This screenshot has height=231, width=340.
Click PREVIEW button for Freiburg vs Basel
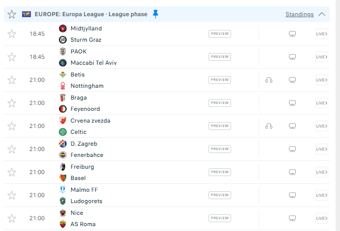(220, 172)
